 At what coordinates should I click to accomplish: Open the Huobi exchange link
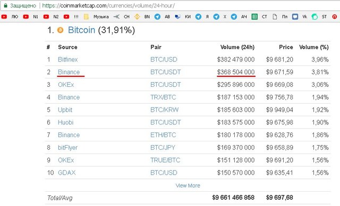point(65,122)
